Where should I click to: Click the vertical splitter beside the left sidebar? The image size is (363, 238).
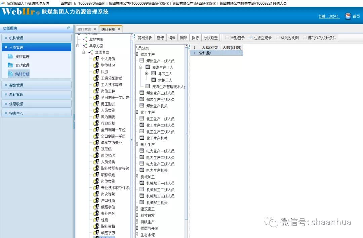tap(74, 121)
